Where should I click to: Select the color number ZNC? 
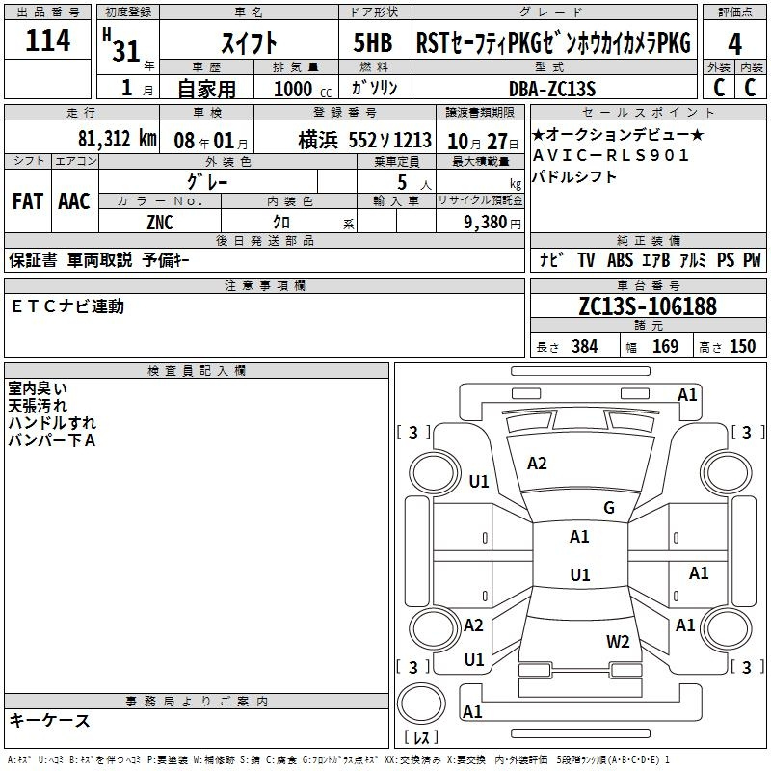point(160,223)
